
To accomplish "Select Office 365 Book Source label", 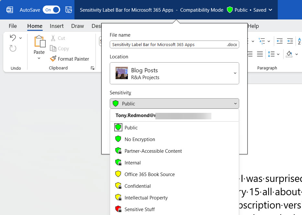I will [x=174, y=174].
